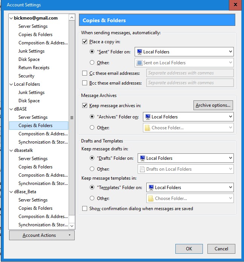Select Other radio for message drafts
The image size is (244, 262).
tap(92, 169)
